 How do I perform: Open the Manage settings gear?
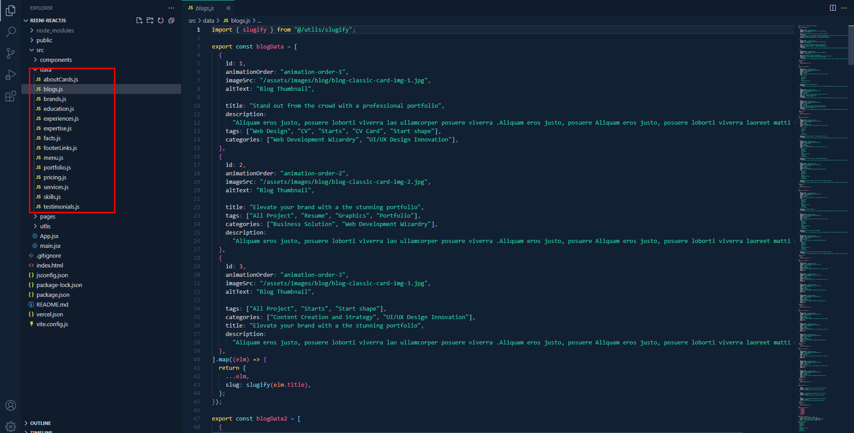11,426
